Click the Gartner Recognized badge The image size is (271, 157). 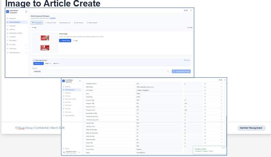(x=251, y=128)
